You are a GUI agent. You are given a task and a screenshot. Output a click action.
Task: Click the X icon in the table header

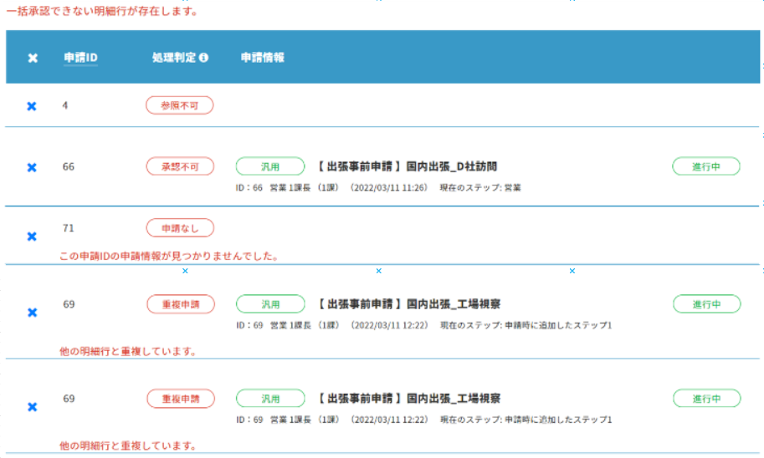(33, 58)
